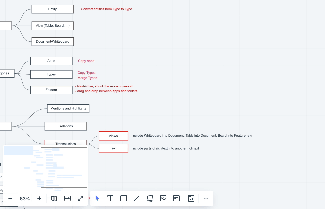325x209 pixels.
Task: Open the more tools ellipsis menu
Action: coord(206,198)
